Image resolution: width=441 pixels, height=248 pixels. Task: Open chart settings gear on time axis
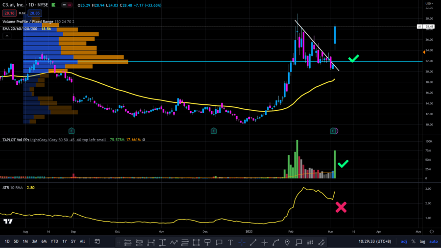(x=432, y=232)
